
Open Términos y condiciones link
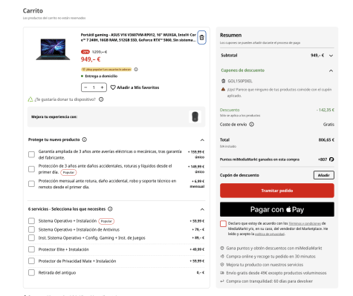coord(305,223)
